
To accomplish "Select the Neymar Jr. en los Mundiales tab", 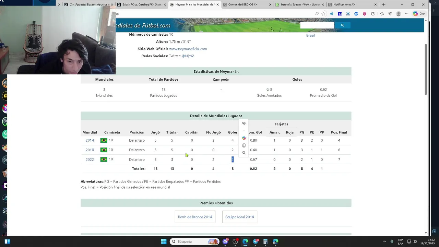I will tap(194, 4).
